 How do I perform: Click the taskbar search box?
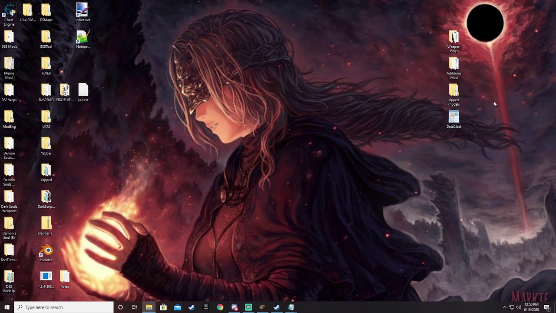tap(64, 307)
